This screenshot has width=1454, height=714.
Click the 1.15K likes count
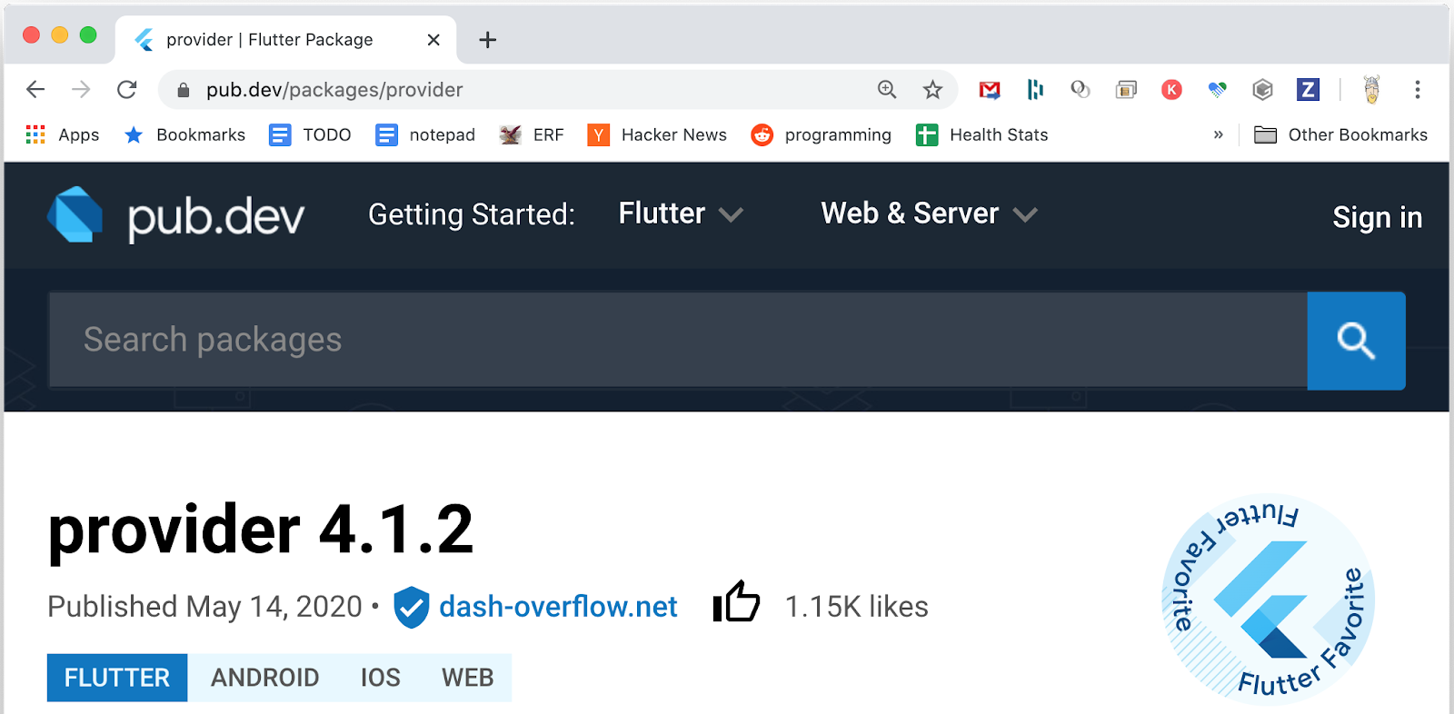(856, 606)
